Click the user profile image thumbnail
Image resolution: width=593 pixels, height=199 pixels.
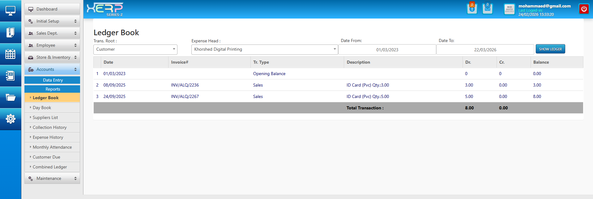[x=509, y=9]
